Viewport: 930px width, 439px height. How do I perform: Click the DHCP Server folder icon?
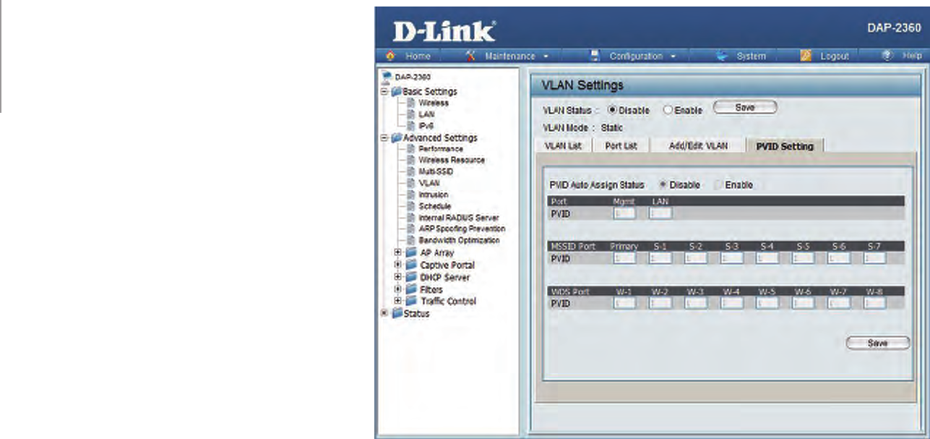410,278
